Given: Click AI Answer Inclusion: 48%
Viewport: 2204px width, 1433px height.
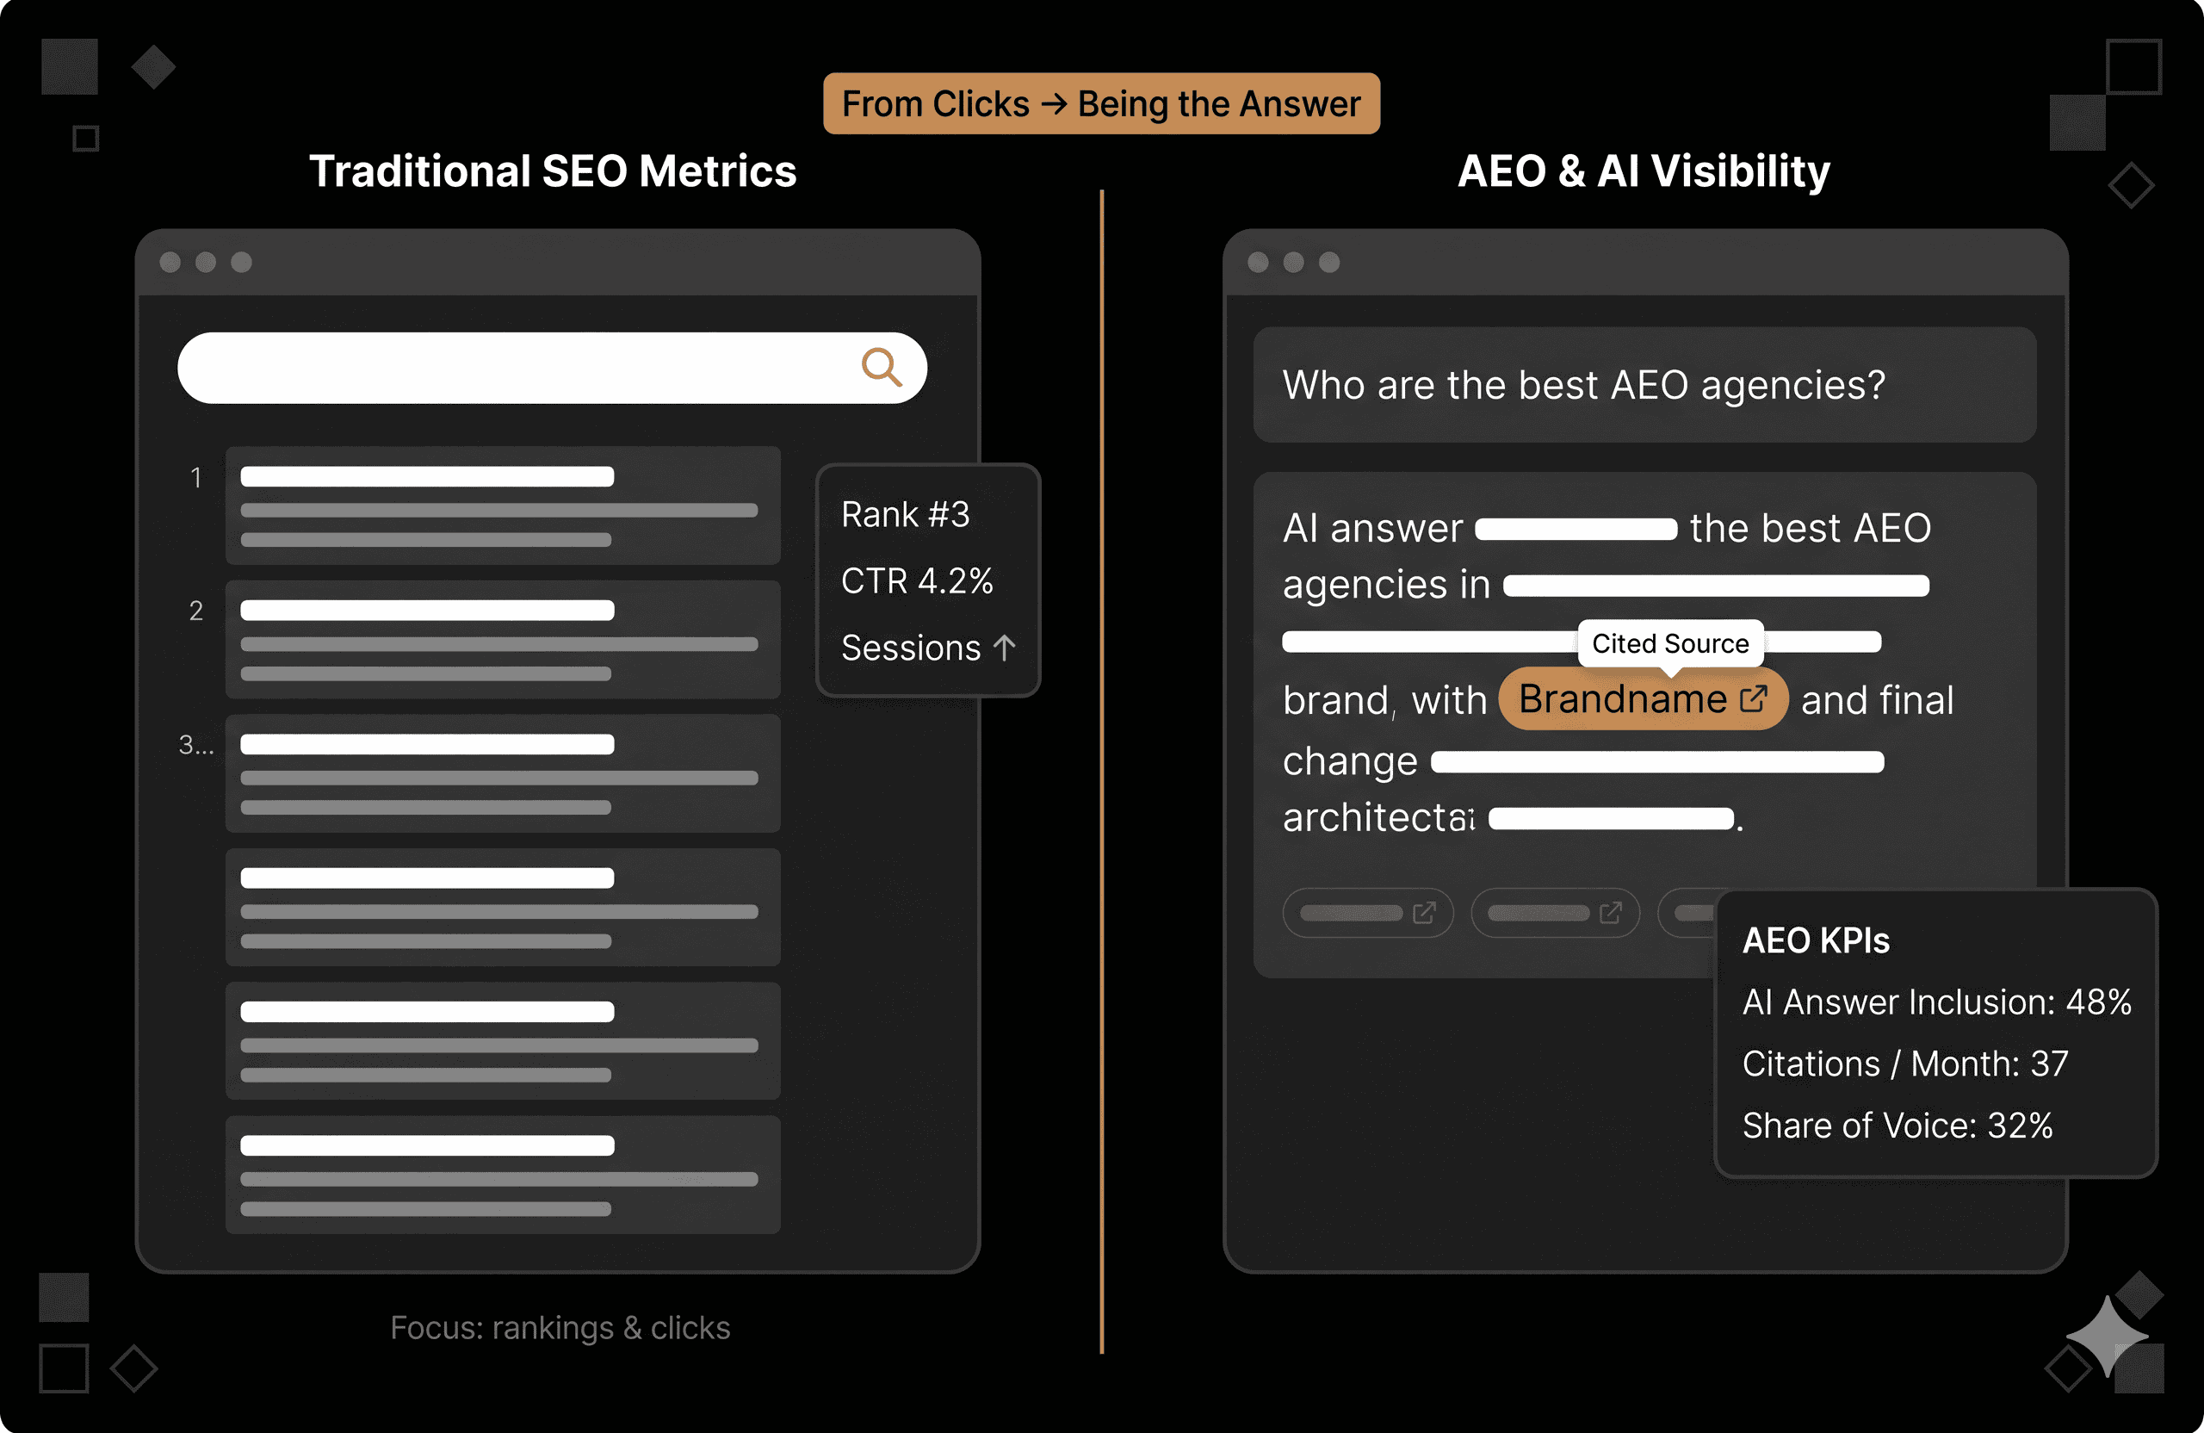Looking at the screenshot, I should point(1937,1002).
